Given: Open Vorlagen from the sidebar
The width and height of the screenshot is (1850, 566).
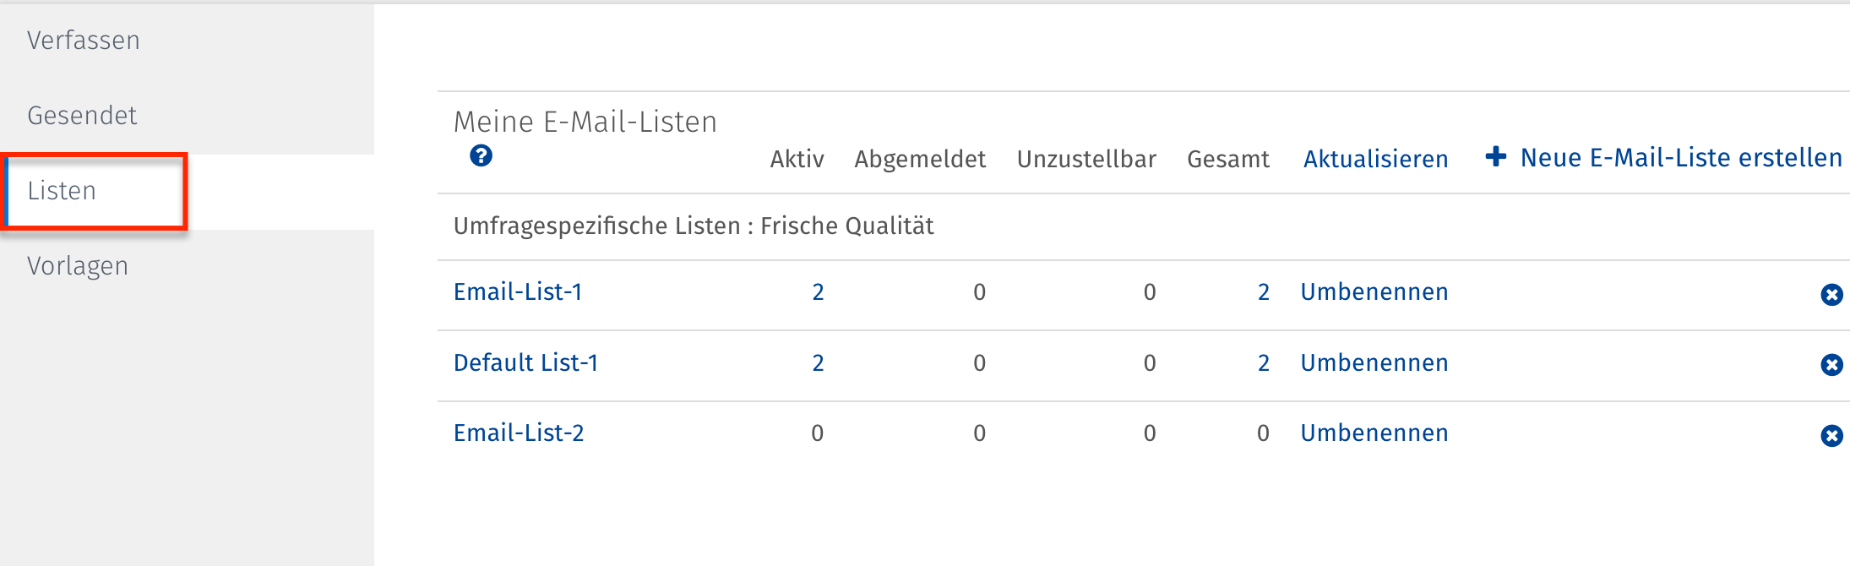Looking at the screenshot, I should click(78, 266).
